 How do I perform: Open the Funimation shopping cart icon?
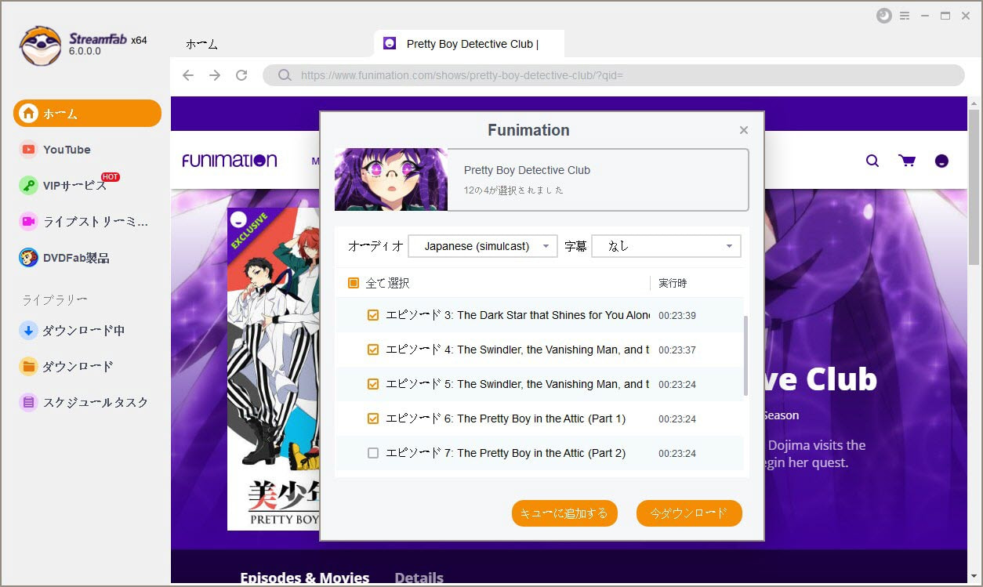(907, 161)
